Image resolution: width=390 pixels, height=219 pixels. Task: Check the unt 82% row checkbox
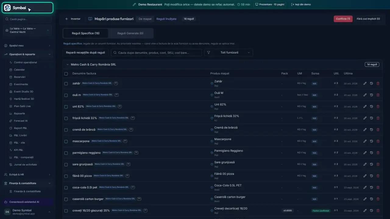click(66, 106)
